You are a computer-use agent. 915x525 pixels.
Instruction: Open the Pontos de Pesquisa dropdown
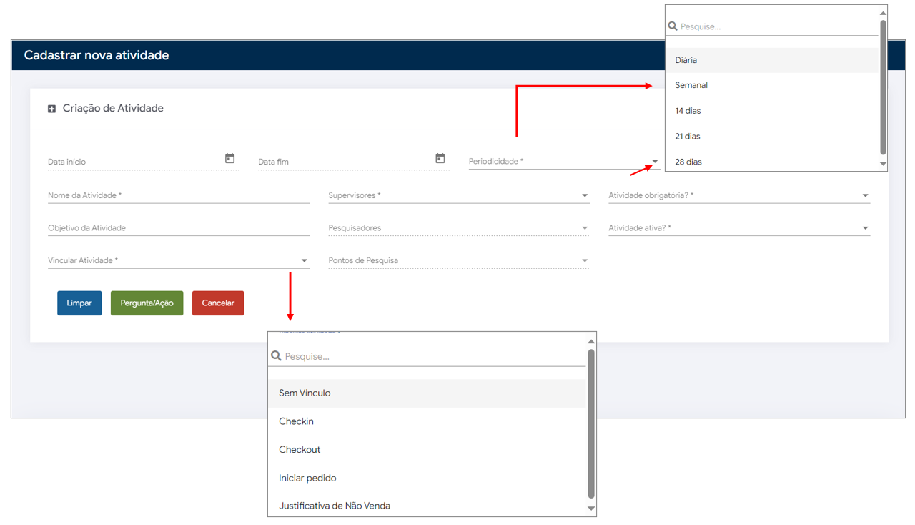coord(584,261)
